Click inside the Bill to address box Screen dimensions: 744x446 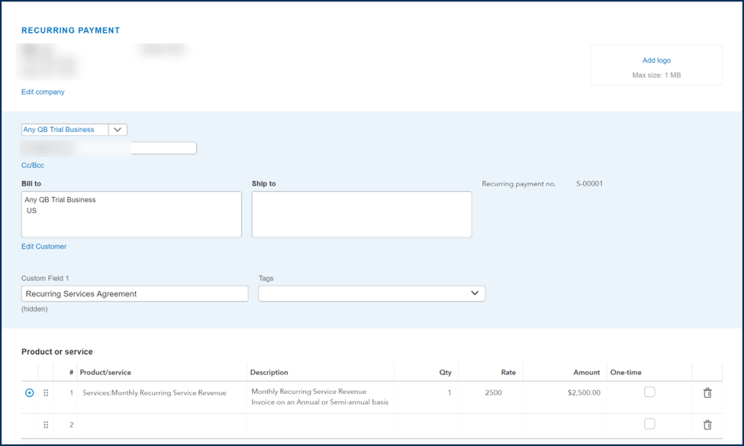130,214
